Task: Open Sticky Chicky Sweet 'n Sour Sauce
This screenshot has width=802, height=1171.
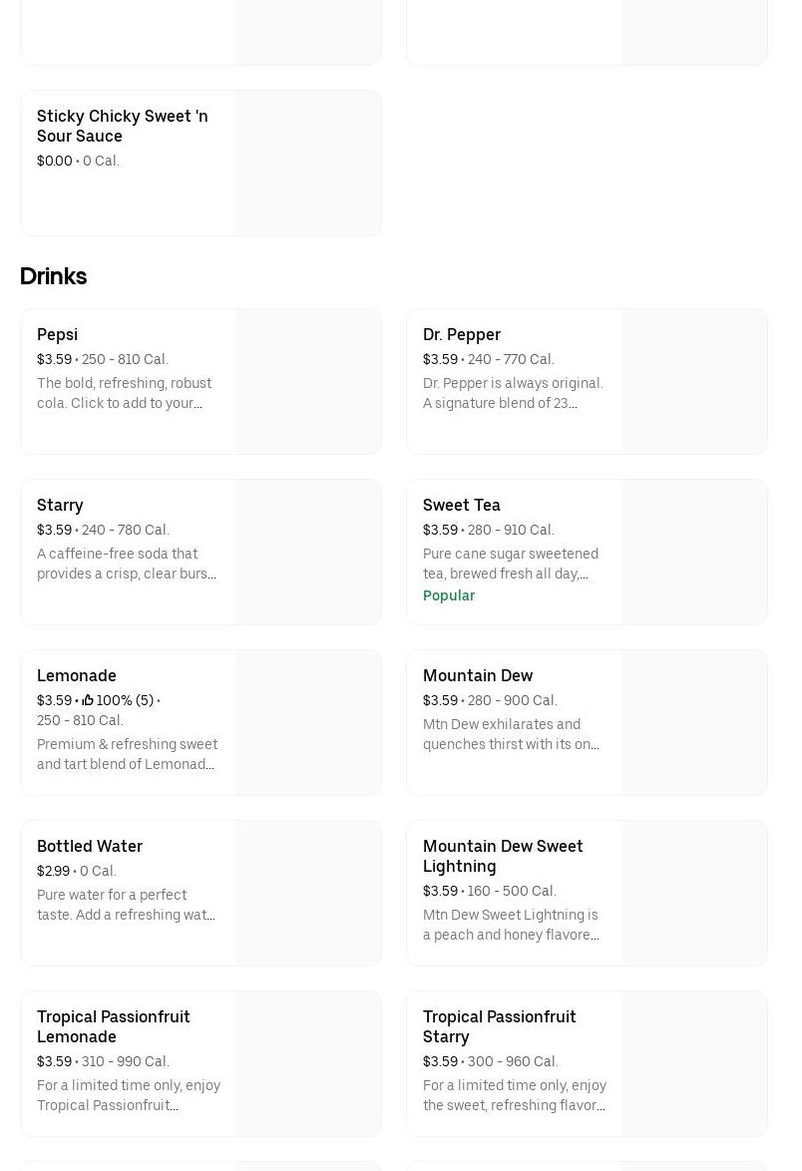Action: (x=123, y=126)
